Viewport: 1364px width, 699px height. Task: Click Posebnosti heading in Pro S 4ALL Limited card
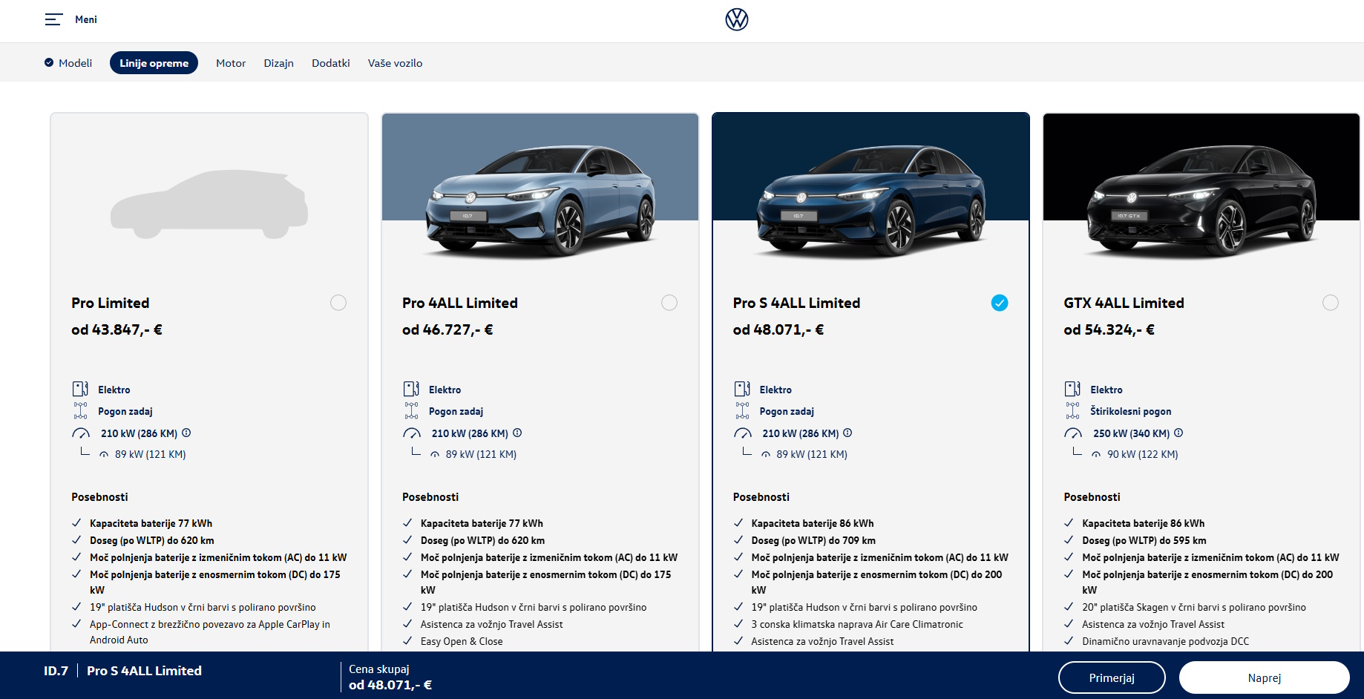(x=761, y=497)
